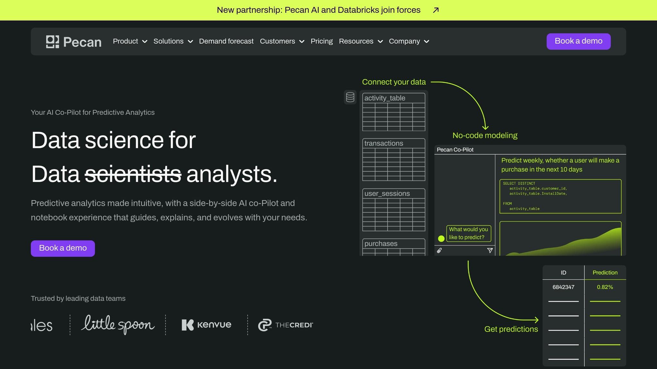
Task: Go to Demand forecast page
Action: point(226,41)
